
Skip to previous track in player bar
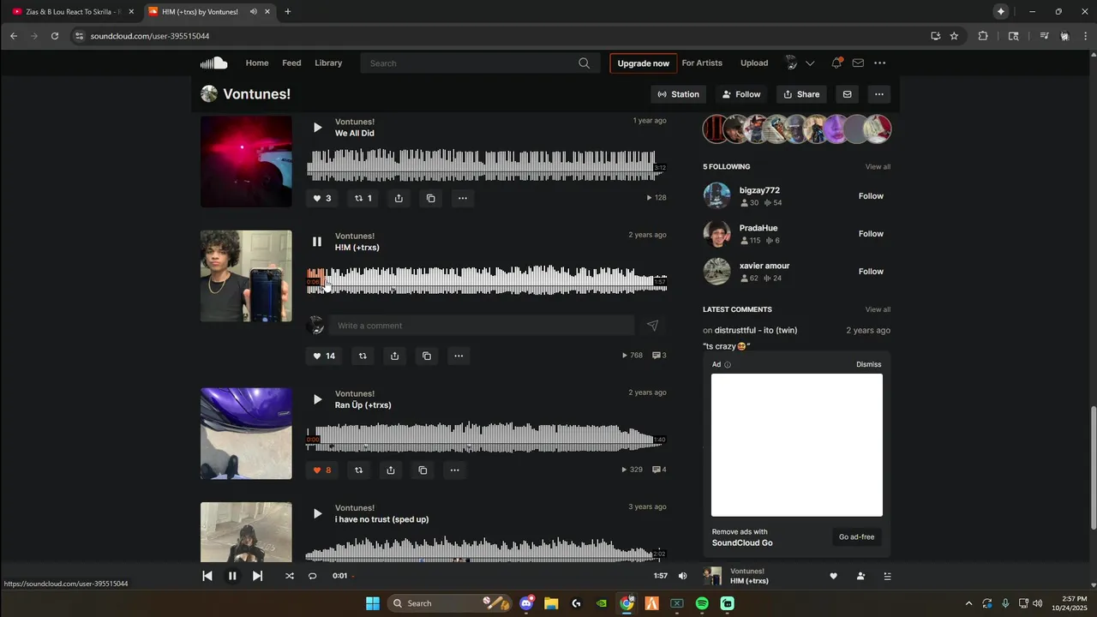coord(207,576)
